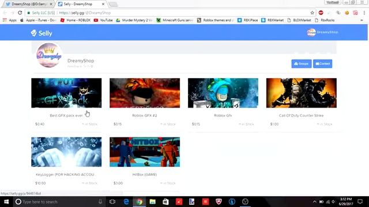Open the HitBox (GAME) product image
This screenshot has width=369, height=207.
[145, 152]
